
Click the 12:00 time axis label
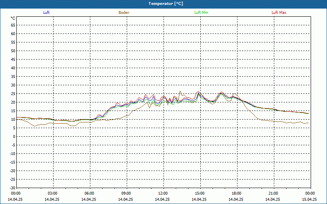point(163,193)
